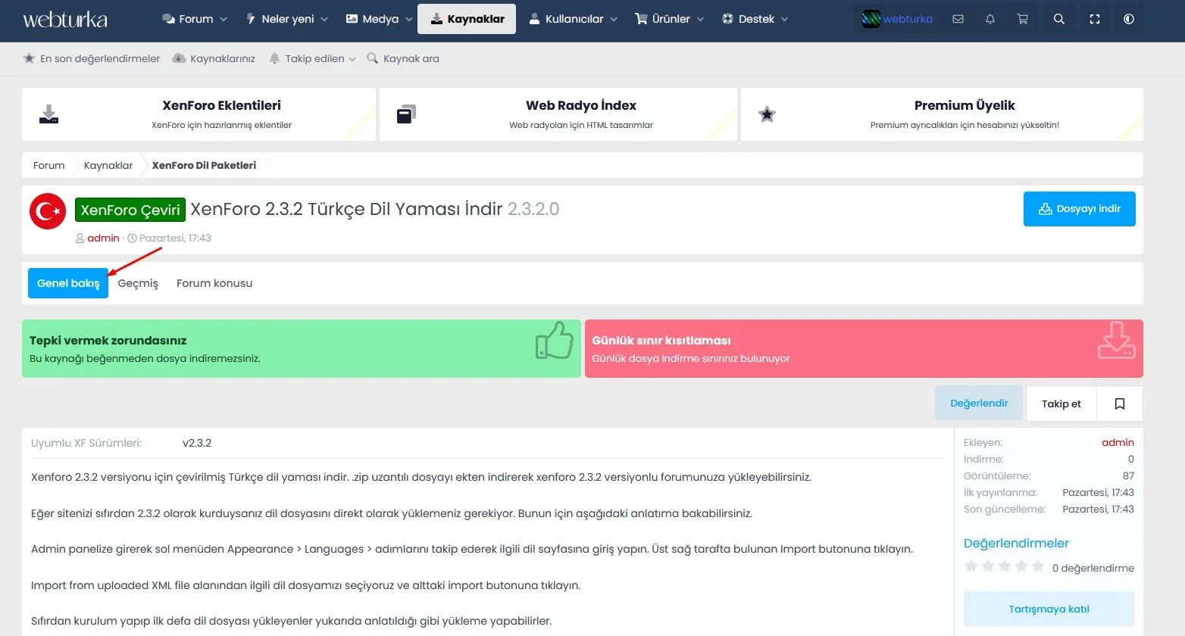
Task: Go to Forum breadcrumb
Action: [49, 165]
